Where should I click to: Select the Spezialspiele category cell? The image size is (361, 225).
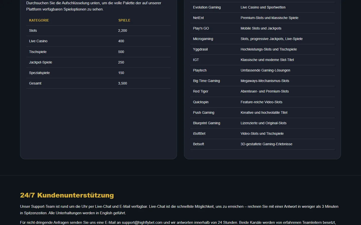pyautogui.click(x=39, y=73)
